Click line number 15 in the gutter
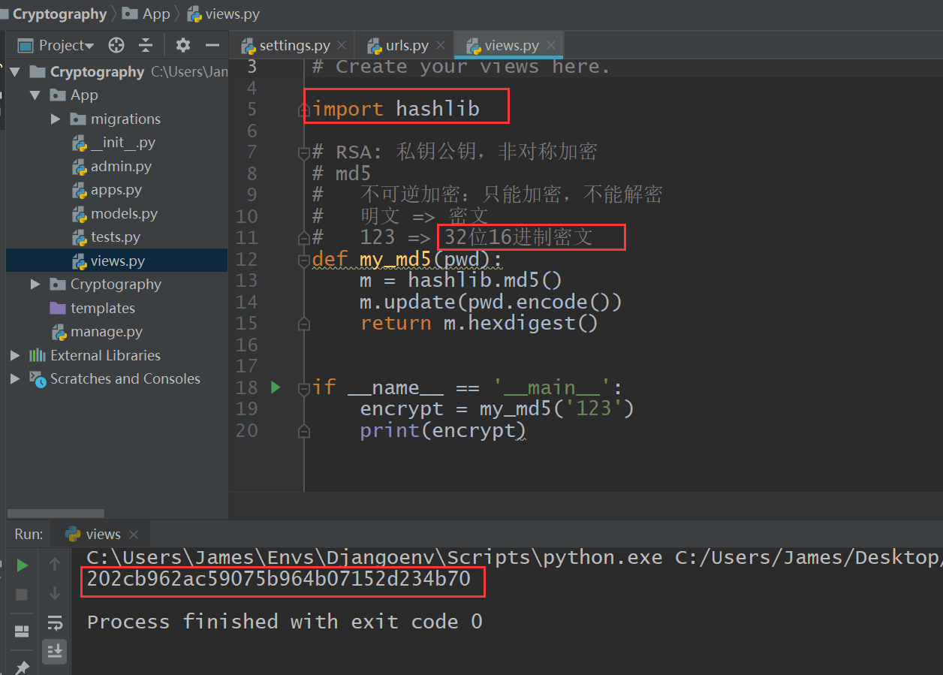Viewport: 943px width, 675px height. pyautogui.click(x=246, y=324)
